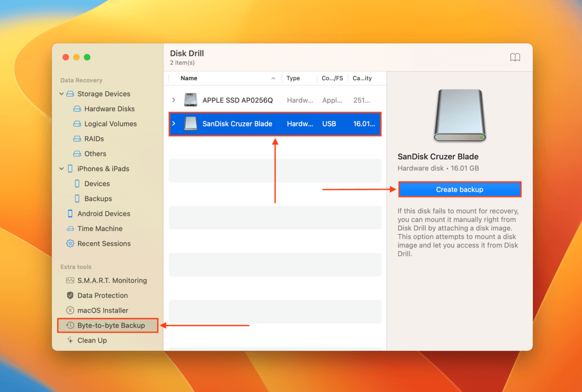Click the 16.01 capacity cell

[364, 124]
